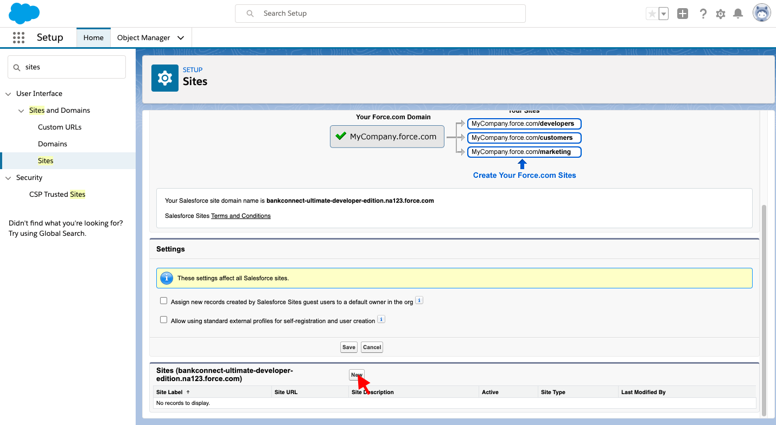Click the New button to create site

[357, 375]
